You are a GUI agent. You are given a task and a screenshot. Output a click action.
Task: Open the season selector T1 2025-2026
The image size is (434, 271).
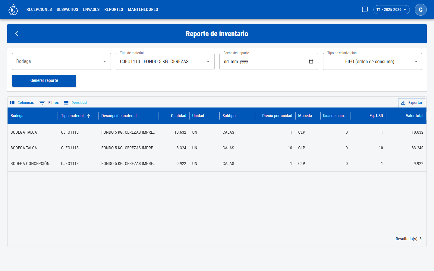pos(392,10)
